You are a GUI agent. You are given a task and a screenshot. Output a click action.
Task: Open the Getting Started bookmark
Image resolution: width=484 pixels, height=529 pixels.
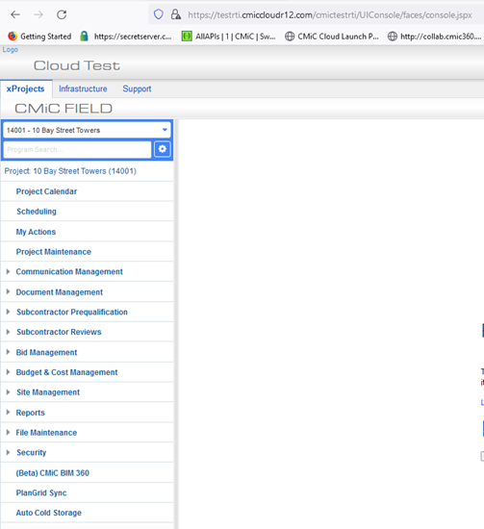tap(39, 37)
